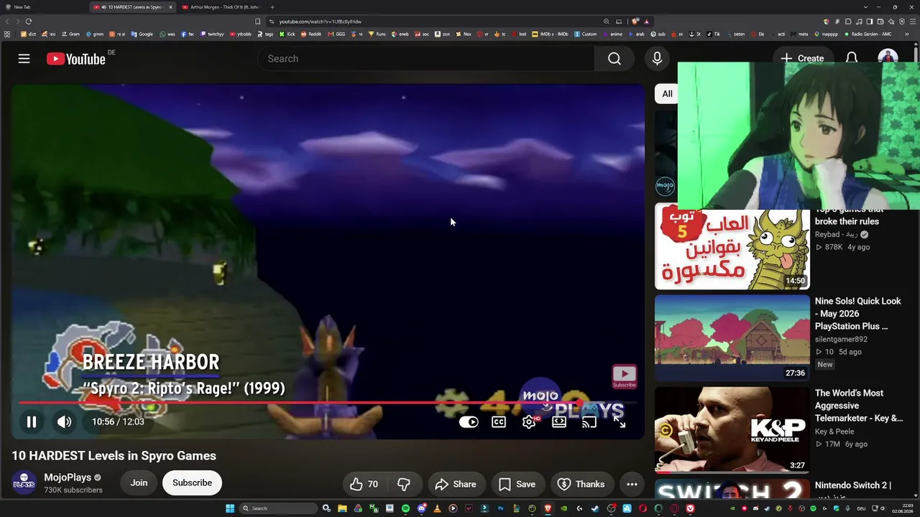Open the taskbar clock and date
The image size is (920, 517).
(902, 508)
